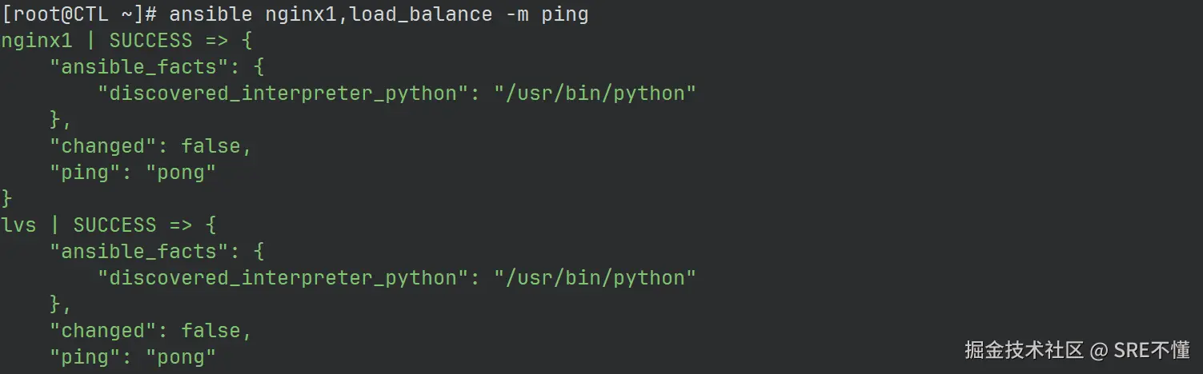
Task: Select the "pong" value in the lvs result
Action: [x=180, y=356]
